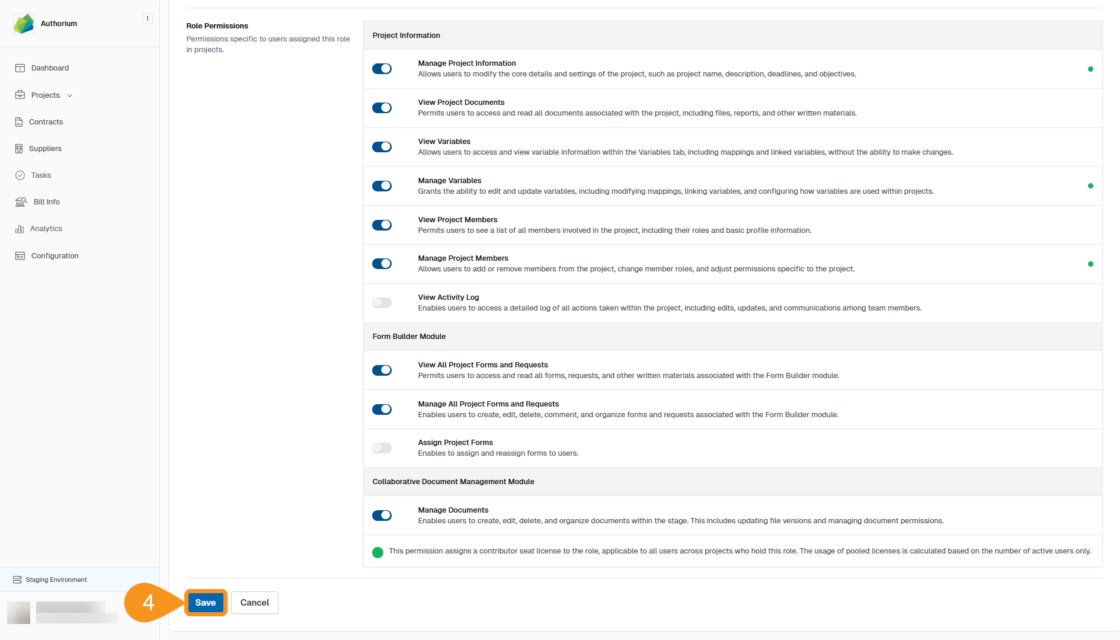
Task: Open the Dashboard sidebar icon
Action: point(20,68)
